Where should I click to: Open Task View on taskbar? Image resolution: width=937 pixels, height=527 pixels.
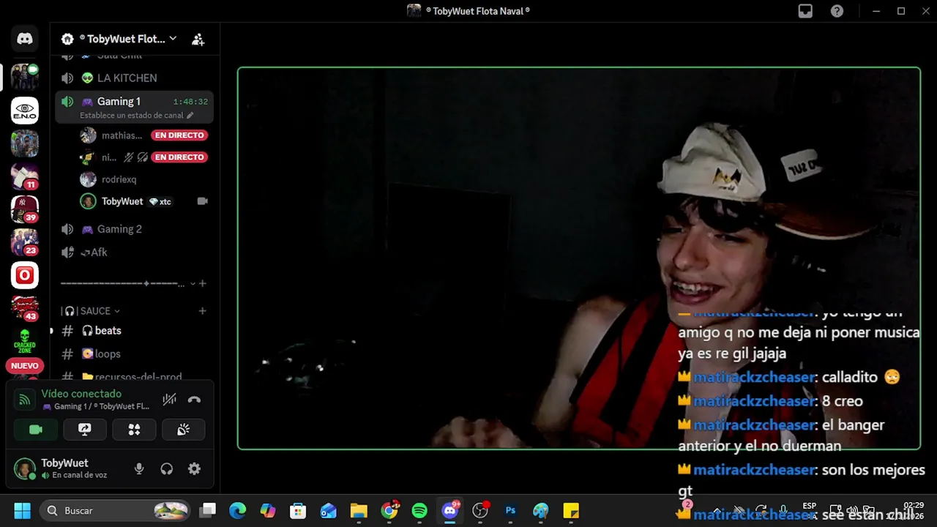(x=209, y=511)
